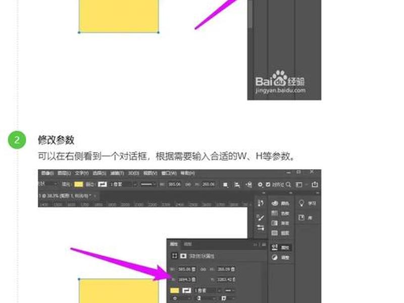
Task: Open the gear settings in the options bar
Action: [260, 184]
